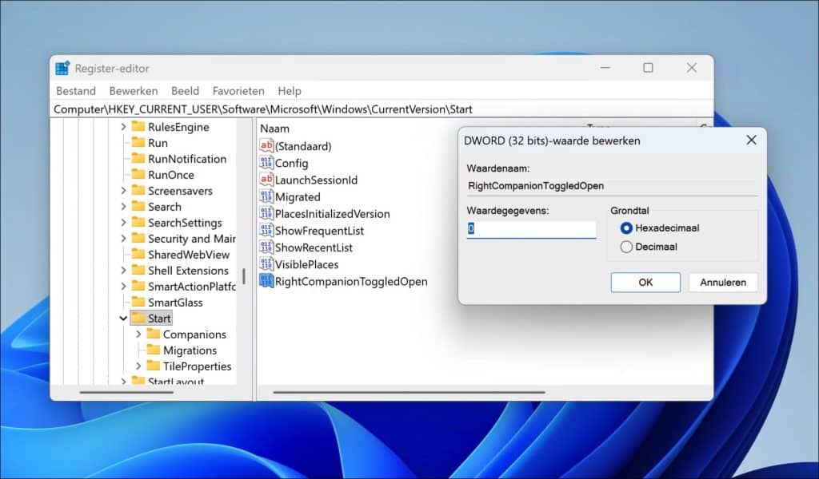Screen dimensions: 819x479
Task: Click the Register-editor app icon in title bar
Action: (62, 68)
